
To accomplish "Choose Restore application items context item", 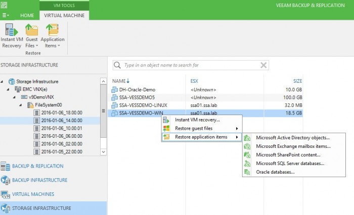I will (202, 137).
